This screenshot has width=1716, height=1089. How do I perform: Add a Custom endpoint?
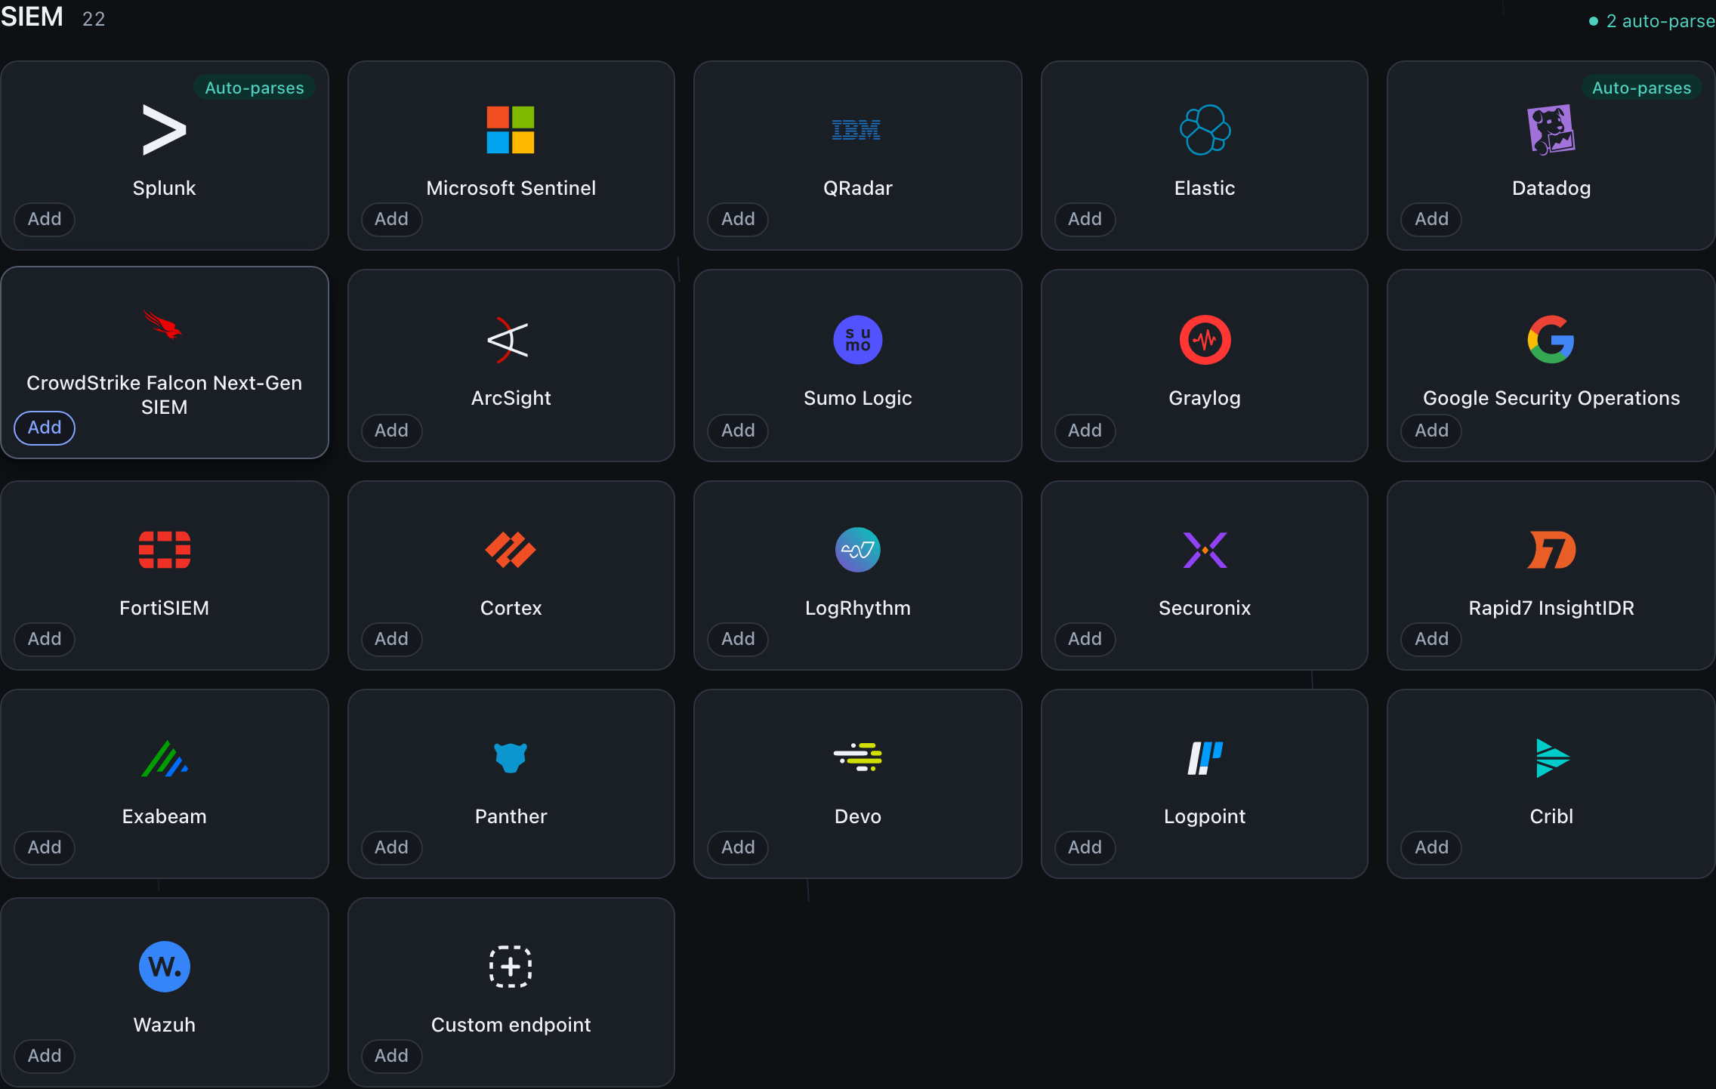(x=391, y=1056)
